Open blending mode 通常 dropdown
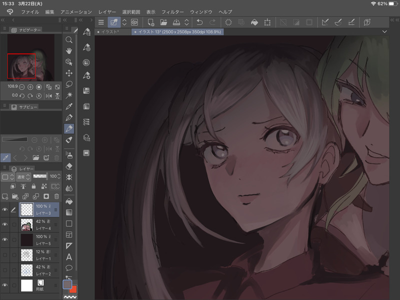 point(23,177)
